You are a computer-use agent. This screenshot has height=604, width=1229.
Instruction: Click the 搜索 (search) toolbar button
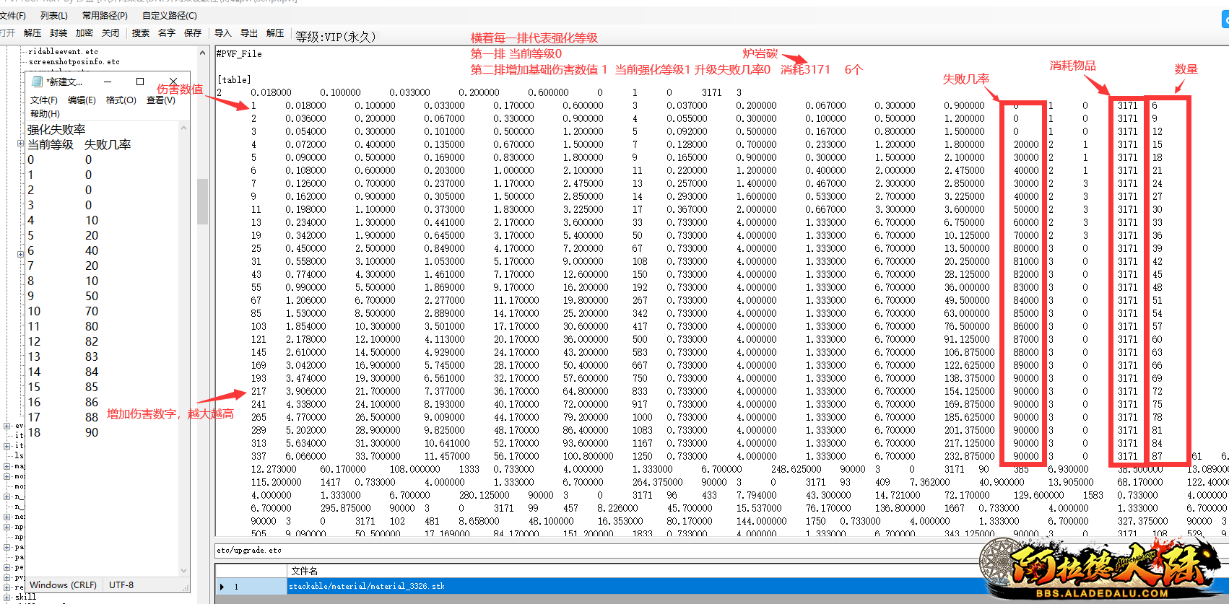(x=141, y=33)
